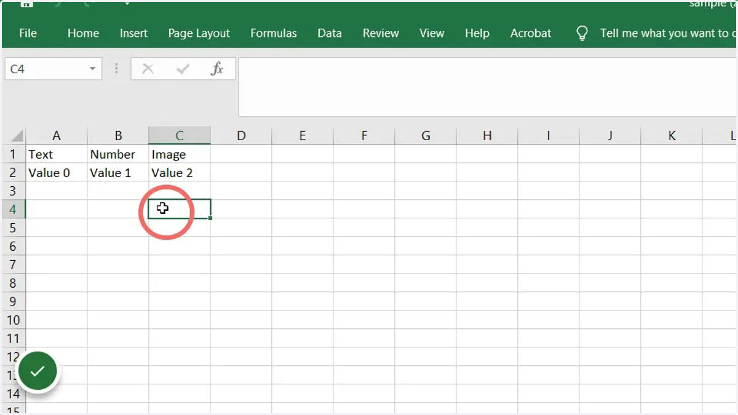Select cell containing 'Image'
Screen dimensions: 738x415
pyautogui.click(x=180, y=154)
